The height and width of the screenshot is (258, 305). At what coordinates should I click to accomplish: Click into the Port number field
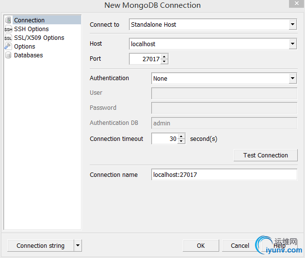[145, 59]
